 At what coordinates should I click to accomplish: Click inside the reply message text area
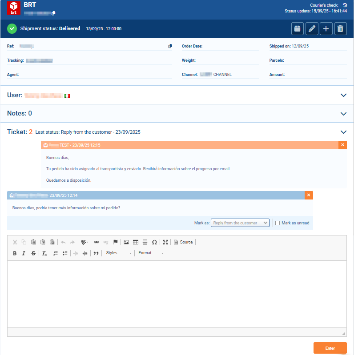[177, 293]
